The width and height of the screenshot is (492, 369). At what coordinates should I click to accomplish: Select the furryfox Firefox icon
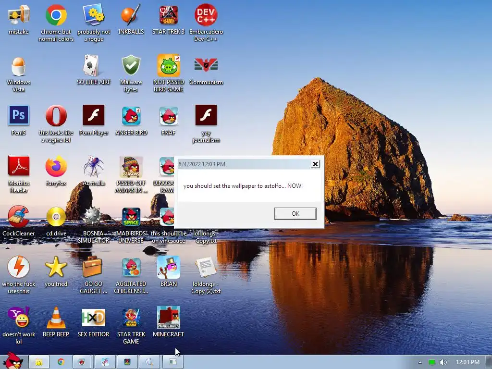pyautogui.click(x=56, y=171)
